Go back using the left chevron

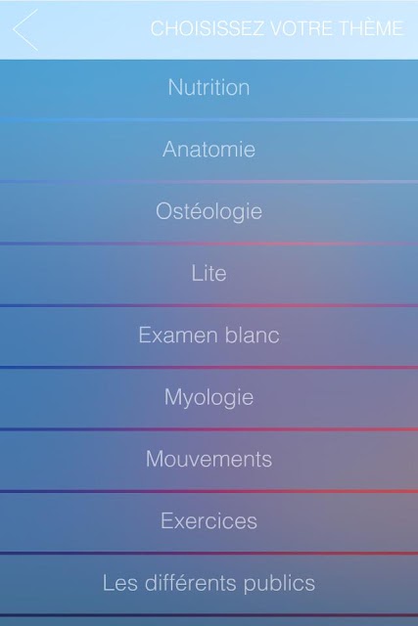tap(25, 30)
